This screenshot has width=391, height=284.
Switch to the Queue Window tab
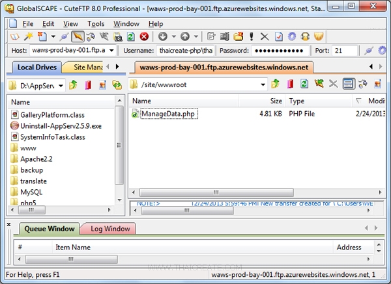50,229
